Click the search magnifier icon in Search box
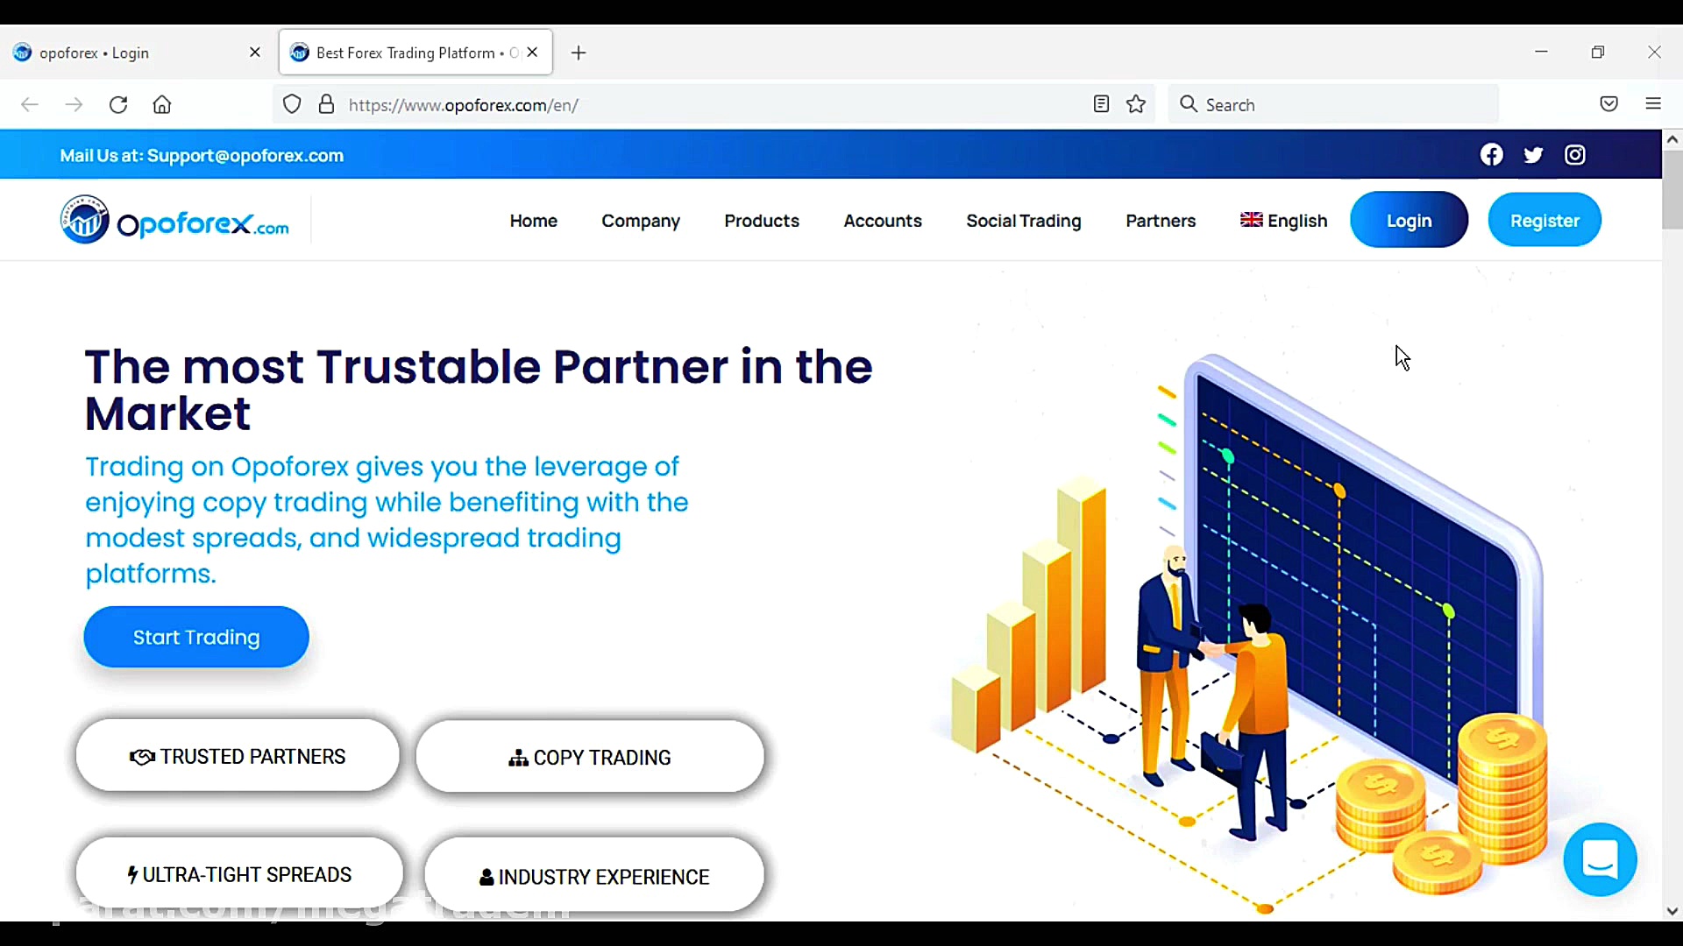This screenshot has width=1683, height=946. [x=1189, y=104]
